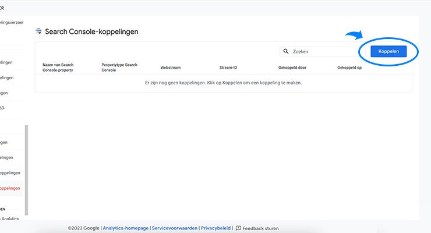Click the sidebar vertical scrollbar
This screenshot has height=233, width=431.
(x=26, y=170)
